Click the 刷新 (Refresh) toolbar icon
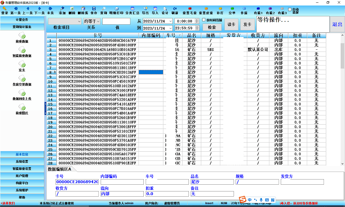 coord(175,10)
